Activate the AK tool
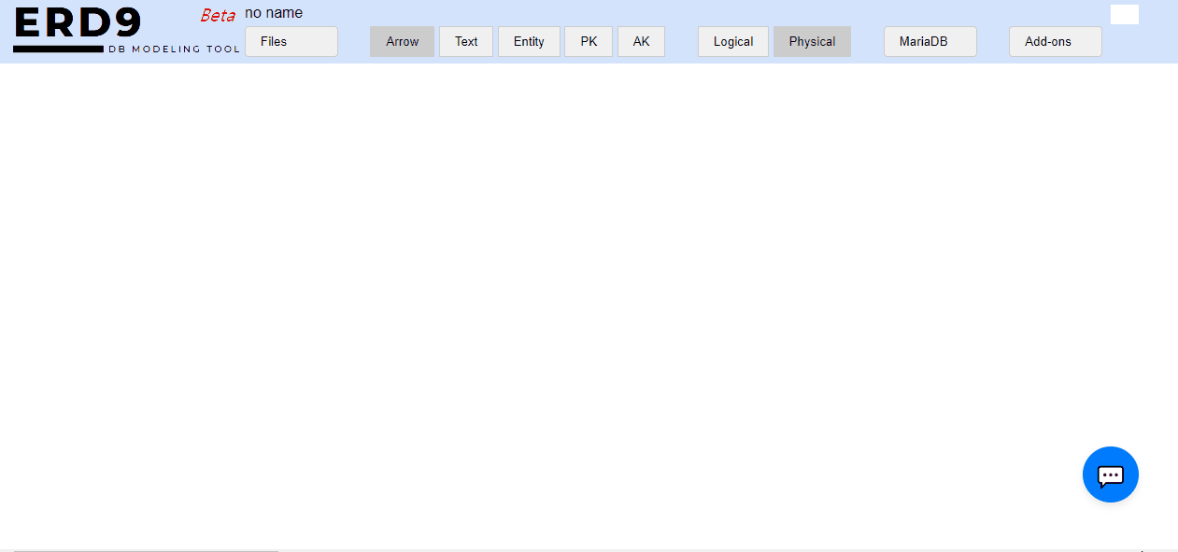This screenshot has width=1178, height=552. 641,42
